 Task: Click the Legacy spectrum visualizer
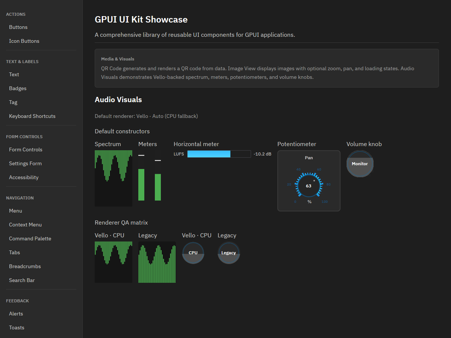click(x=157, y=262)
